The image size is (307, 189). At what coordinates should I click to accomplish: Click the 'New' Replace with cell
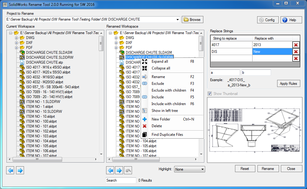[x=272, y=52]
